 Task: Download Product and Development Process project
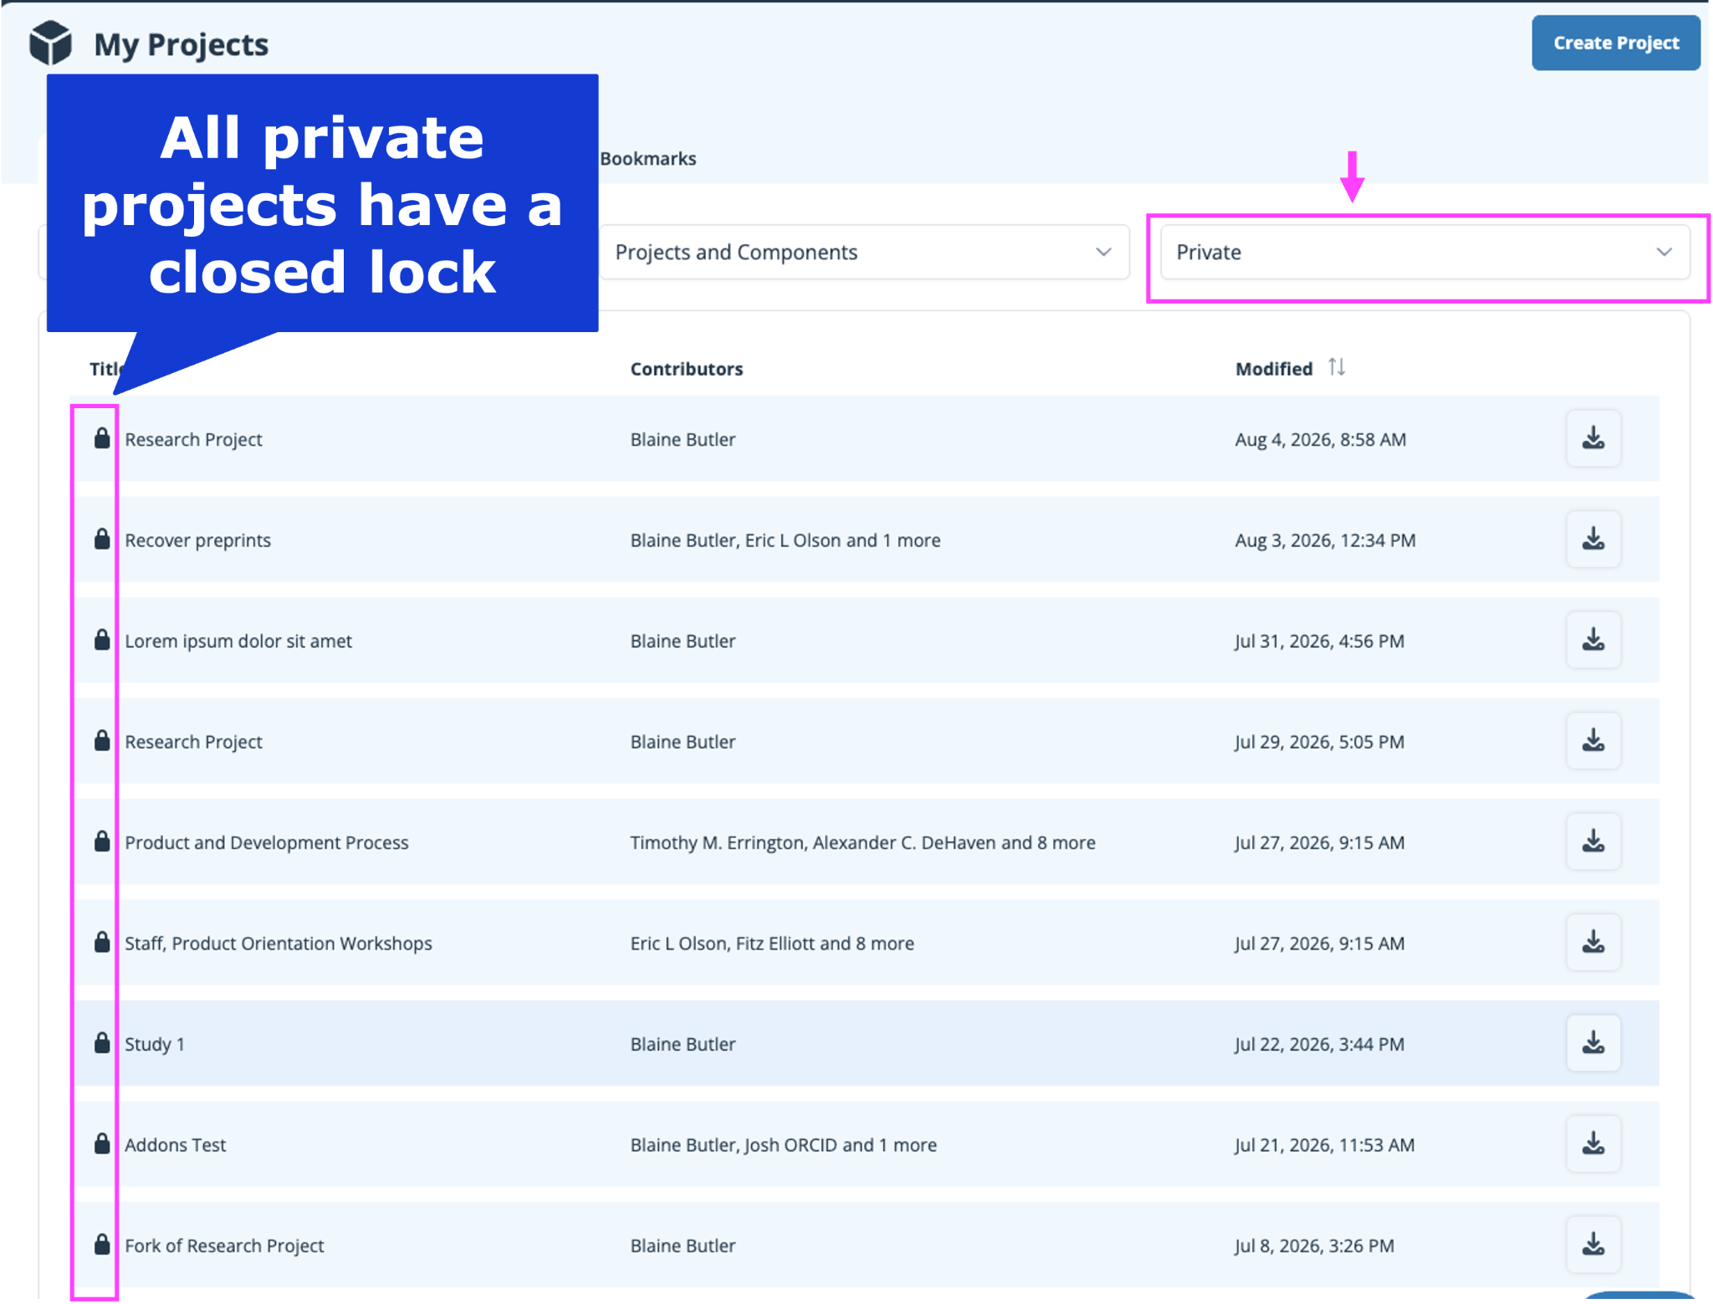1593,841
